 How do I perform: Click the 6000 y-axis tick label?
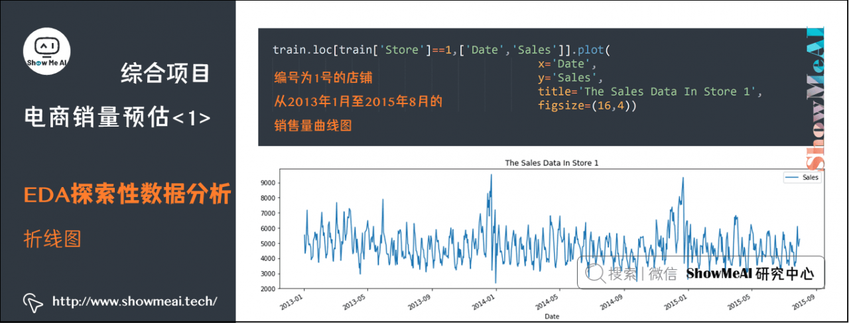click(269, 229)
